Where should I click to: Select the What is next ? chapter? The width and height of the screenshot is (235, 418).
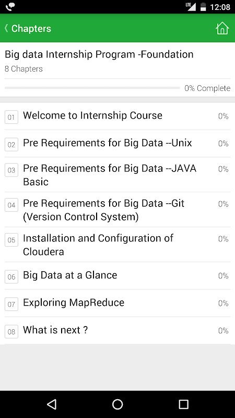118,331
